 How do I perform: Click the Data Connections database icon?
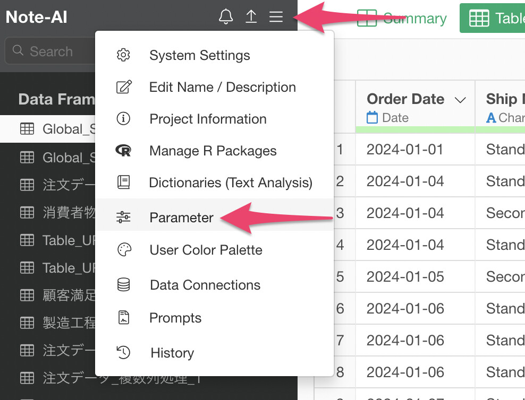(124, 285)
